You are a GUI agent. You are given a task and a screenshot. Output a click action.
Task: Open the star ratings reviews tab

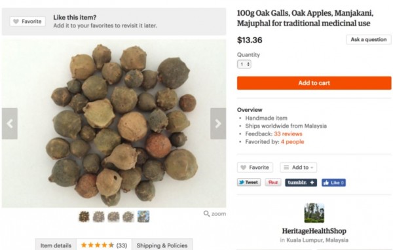(x=104, y=245)
